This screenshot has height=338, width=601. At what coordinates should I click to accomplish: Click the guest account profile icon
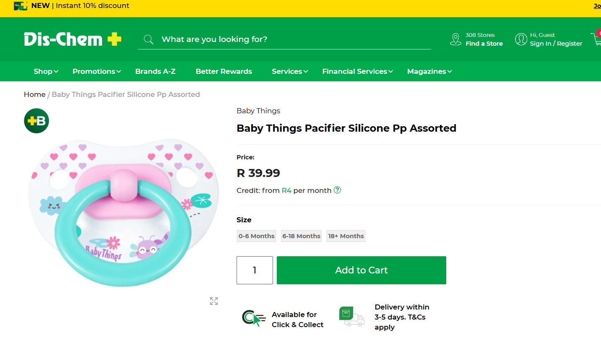pos(521,39)
